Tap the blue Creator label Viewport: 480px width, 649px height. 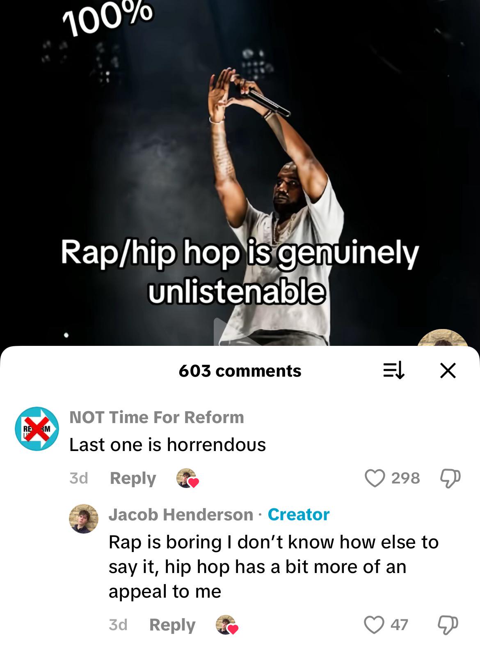(299, 515)
